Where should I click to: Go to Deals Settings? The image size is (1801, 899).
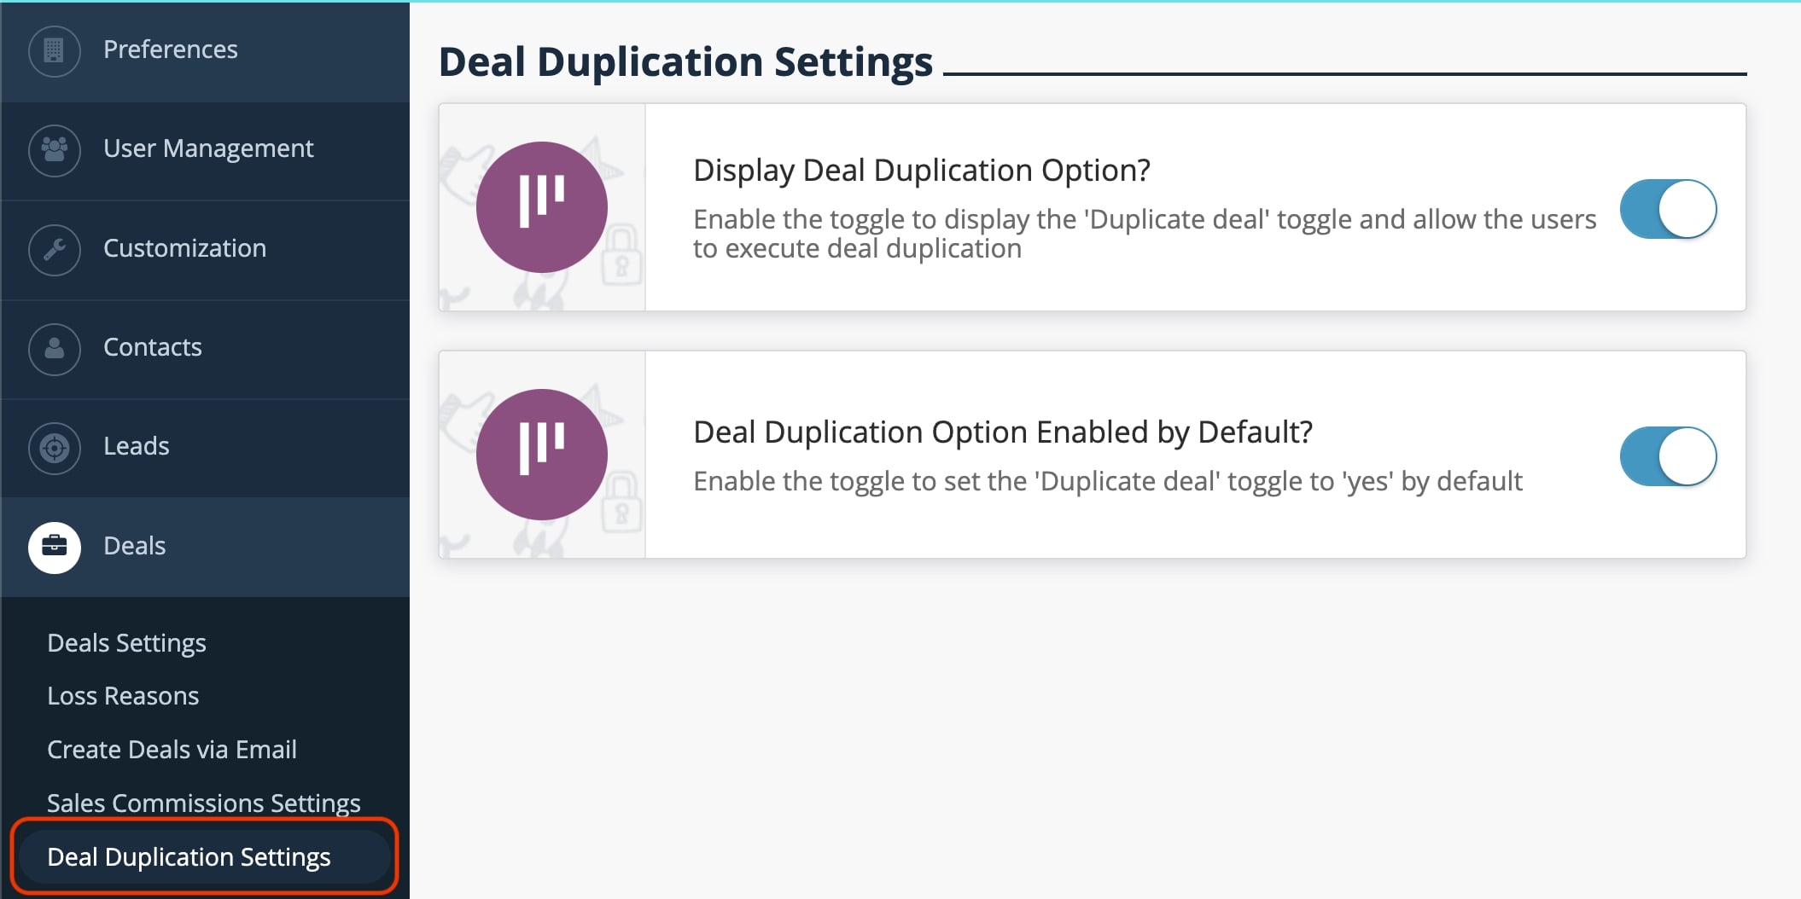126,643
